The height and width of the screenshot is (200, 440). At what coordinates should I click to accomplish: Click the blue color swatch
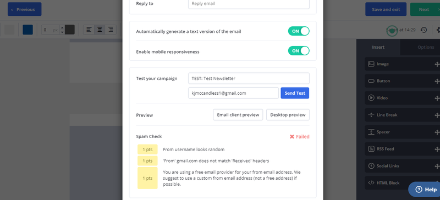(28, 30)
